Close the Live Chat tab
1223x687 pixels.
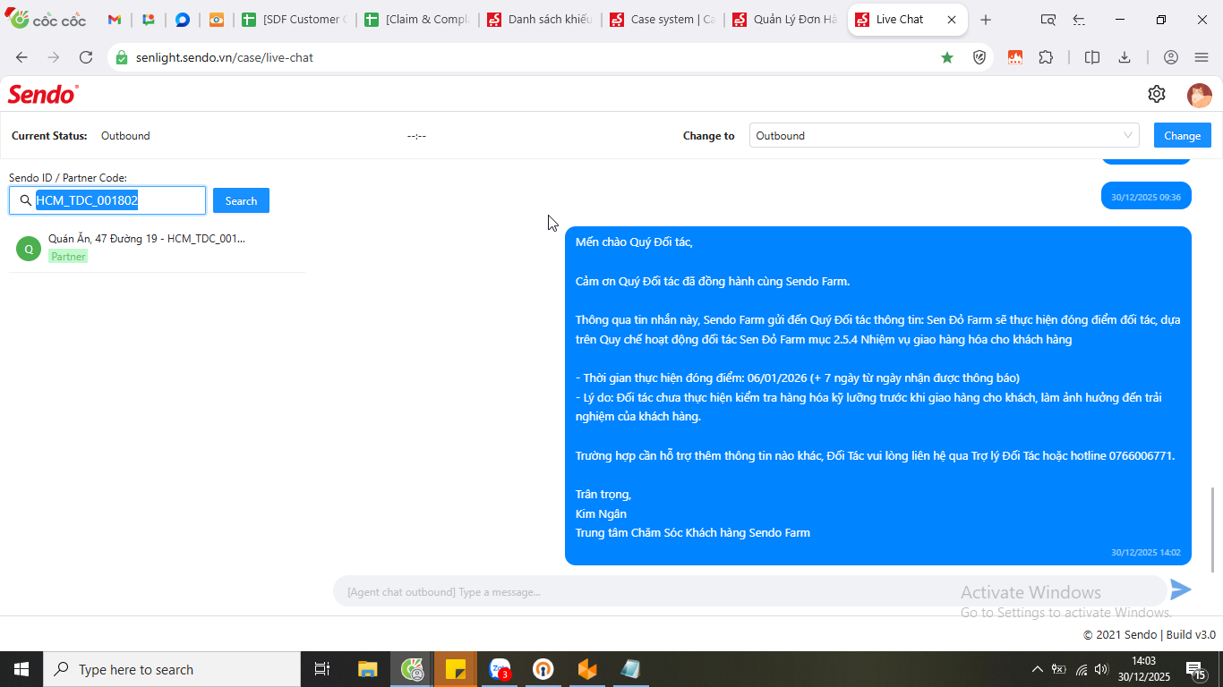[x=952, y=20]
